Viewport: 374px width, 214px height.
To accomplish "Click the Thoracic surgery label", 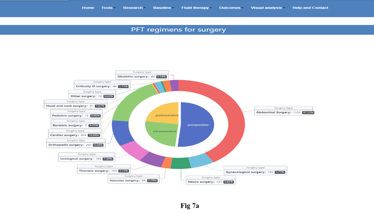I will (x=104, y=169).
